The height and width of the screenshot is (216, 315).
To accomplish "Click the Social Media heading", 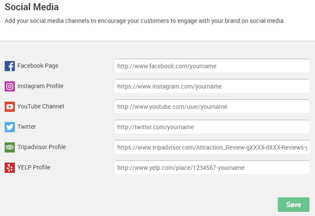I will (x=32, y=7).
